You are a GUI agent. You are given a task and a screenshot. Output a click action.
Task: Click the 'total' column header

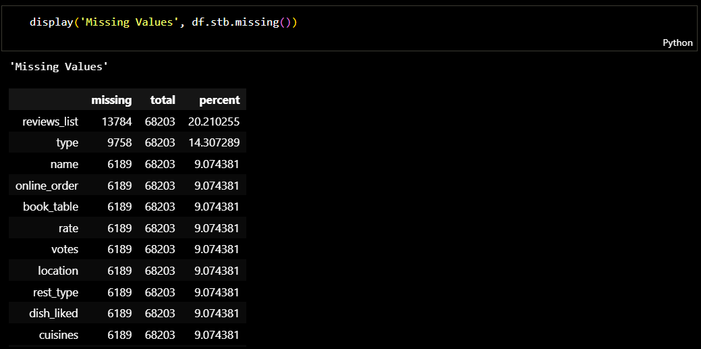point(163,100)
